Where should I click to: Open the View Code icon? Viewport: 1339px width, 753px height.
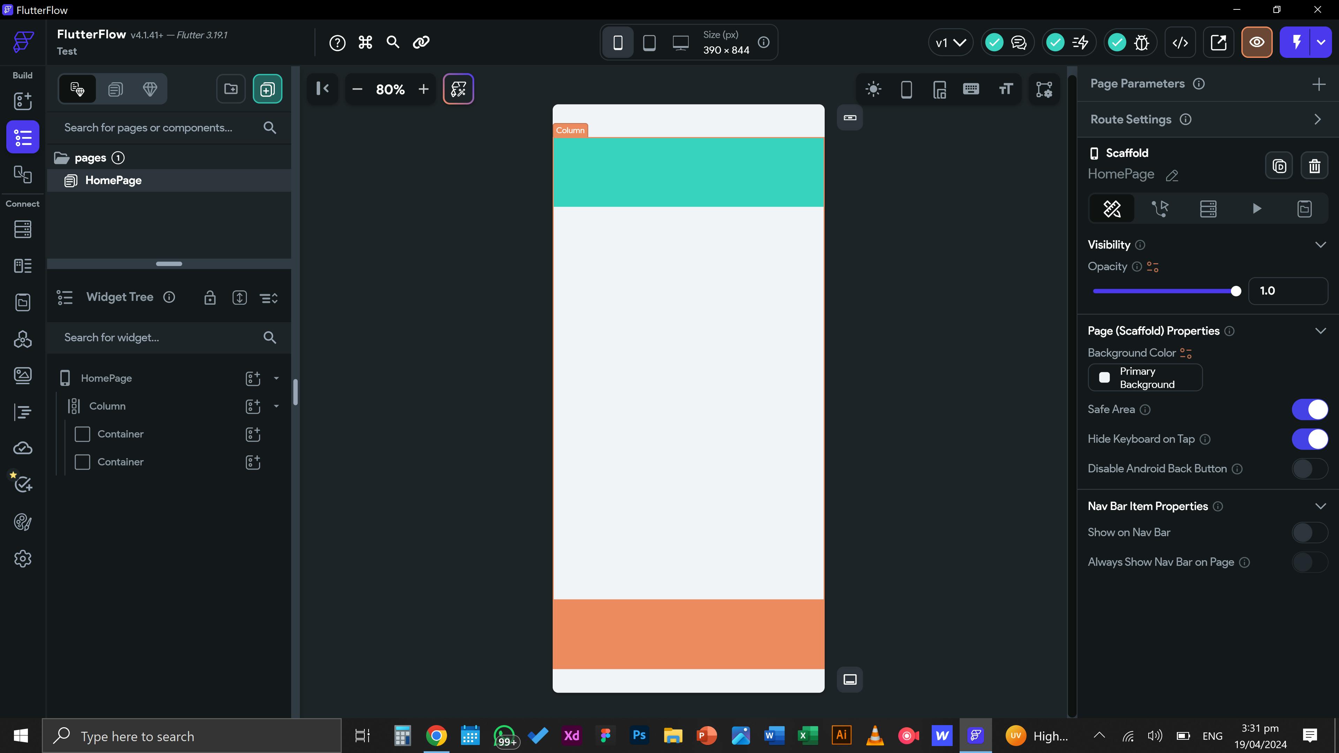click(x=1180, y=42)
